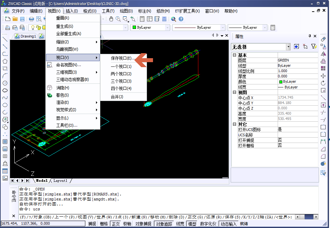Image resolution: width=330 pixels, height=228 pixels.
Task: Select the Pan hand tool
Action: point(111,19)
